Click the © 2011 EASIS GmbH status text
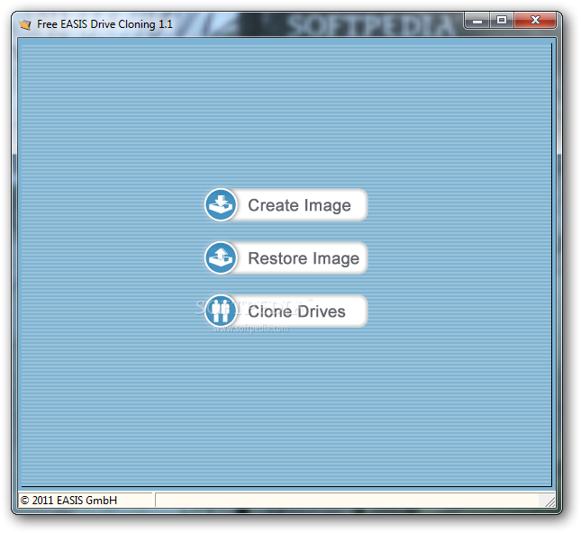581x533 pixels. (x=68, y=501)
